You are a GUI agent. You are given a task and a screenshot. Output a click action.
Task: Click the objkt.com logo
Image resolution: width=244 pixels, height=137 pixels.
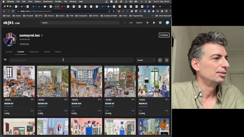tap(11, 23)
